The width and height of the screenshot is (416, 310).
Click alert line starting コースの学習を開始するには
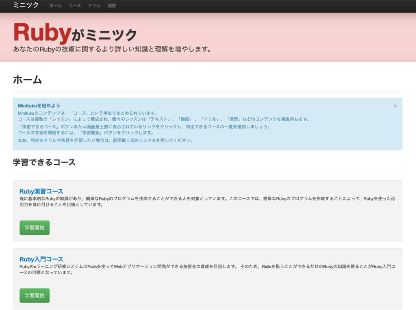[86, 132]
